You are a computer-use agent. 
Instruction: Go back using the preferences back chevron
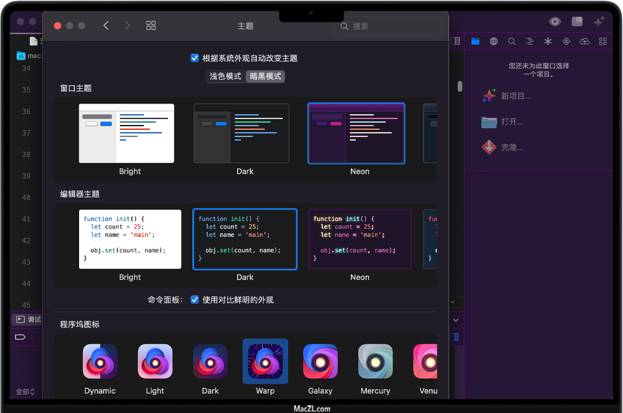106,26
